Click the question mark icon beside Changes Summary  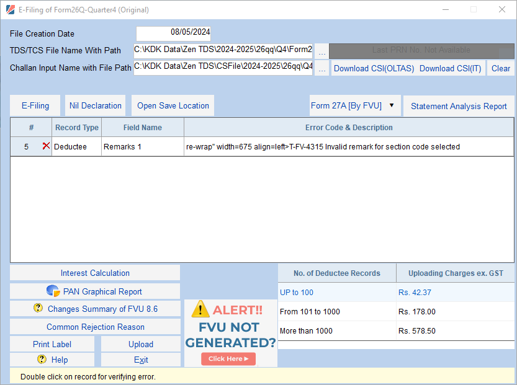pyautogui.click(x=38, y=308)
